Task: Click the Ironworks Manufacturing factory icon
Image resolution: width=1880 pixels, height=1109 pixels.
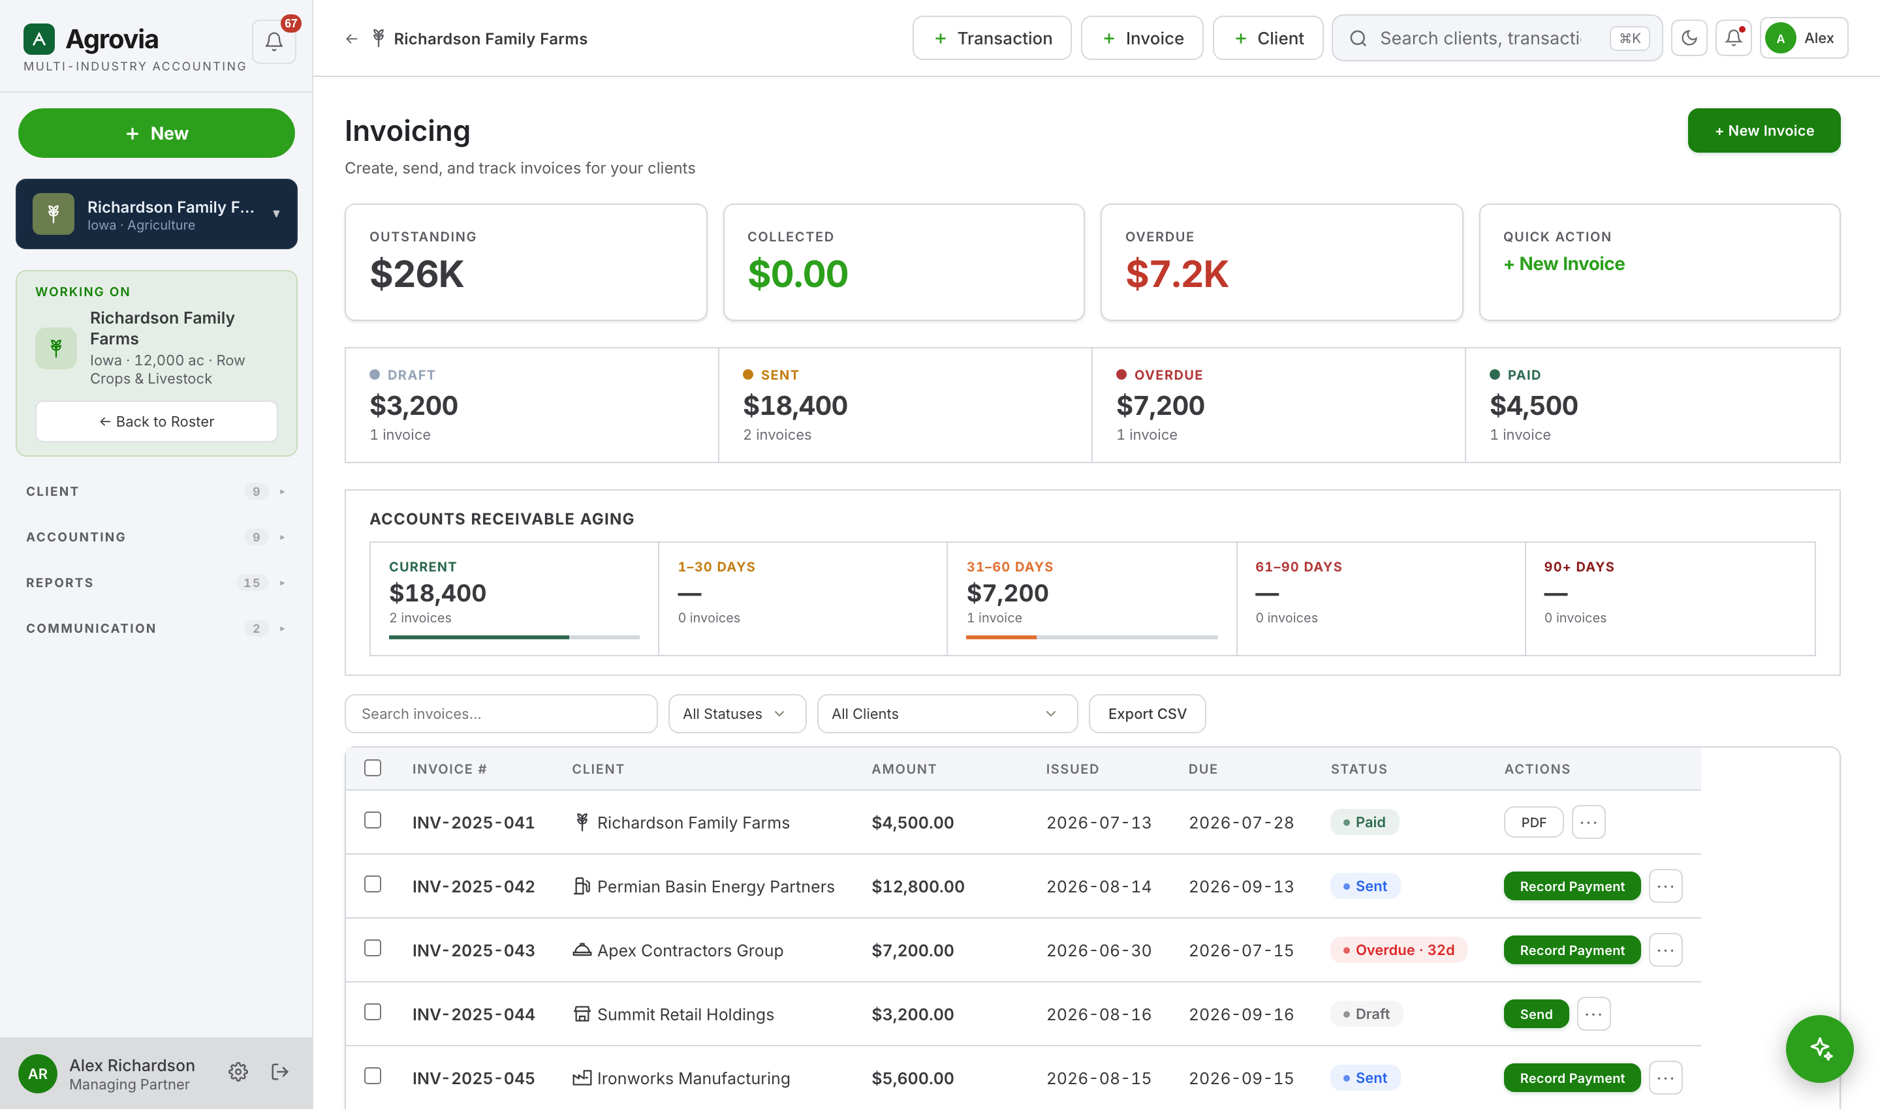Action: 582,1078
